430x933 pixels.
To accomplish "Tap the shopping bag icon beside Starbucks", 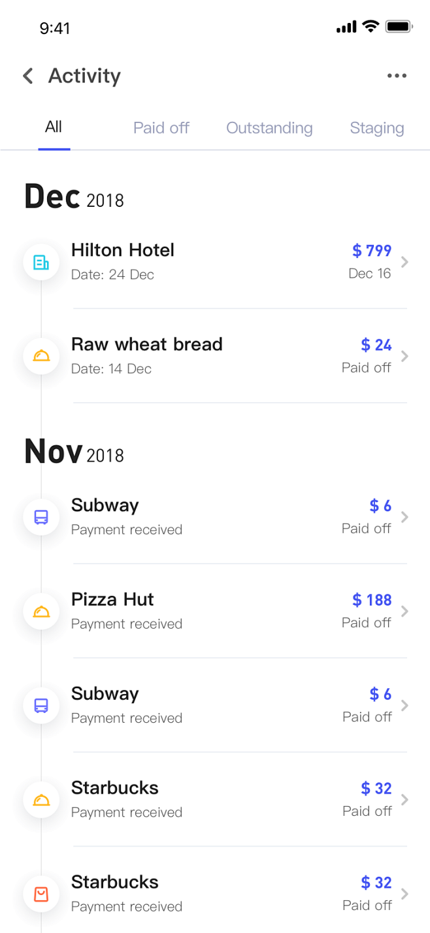I will pyautogui.click(x=41, y=894).
